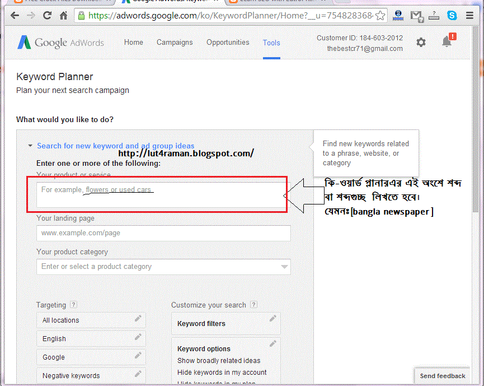484x386 pixels.
Task: Reload the page with refresh icon
Action: (x=47, y=15)
